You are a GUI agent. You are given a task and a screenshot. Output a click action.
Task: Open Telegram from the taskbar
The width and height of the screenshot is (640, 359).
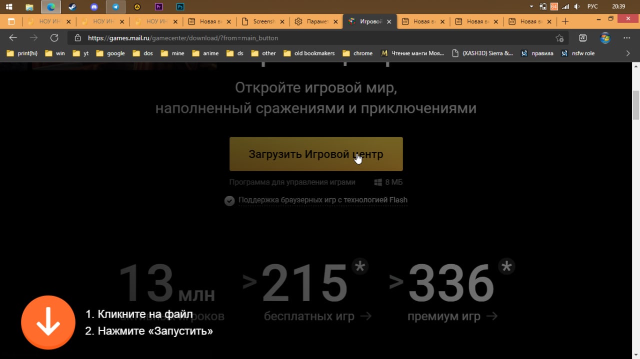coord(115,7)
